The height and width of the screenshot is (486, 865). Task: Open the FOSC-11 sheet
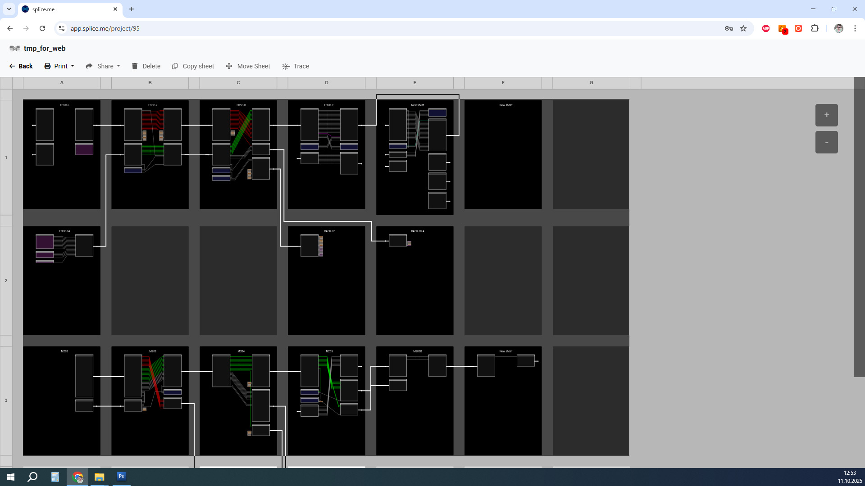click(327, 154)
